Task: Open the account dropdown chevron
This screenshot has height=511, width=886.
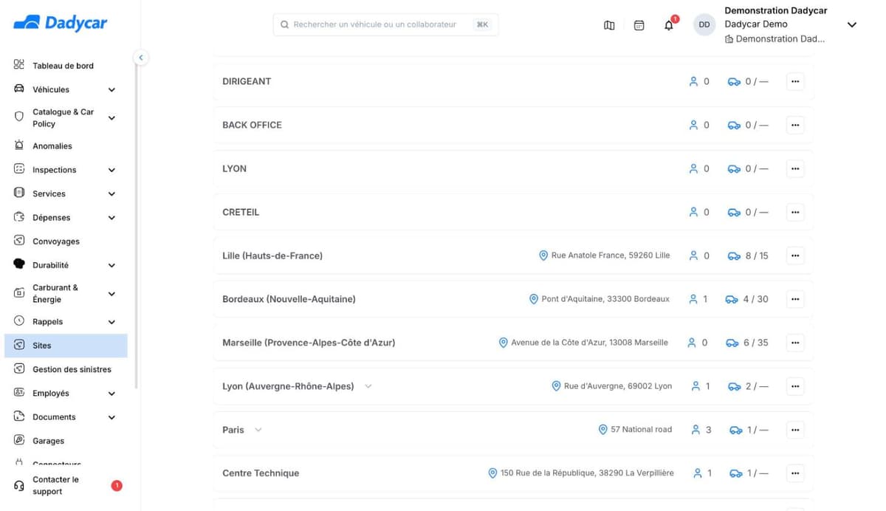Action: (x=851, y=25)
